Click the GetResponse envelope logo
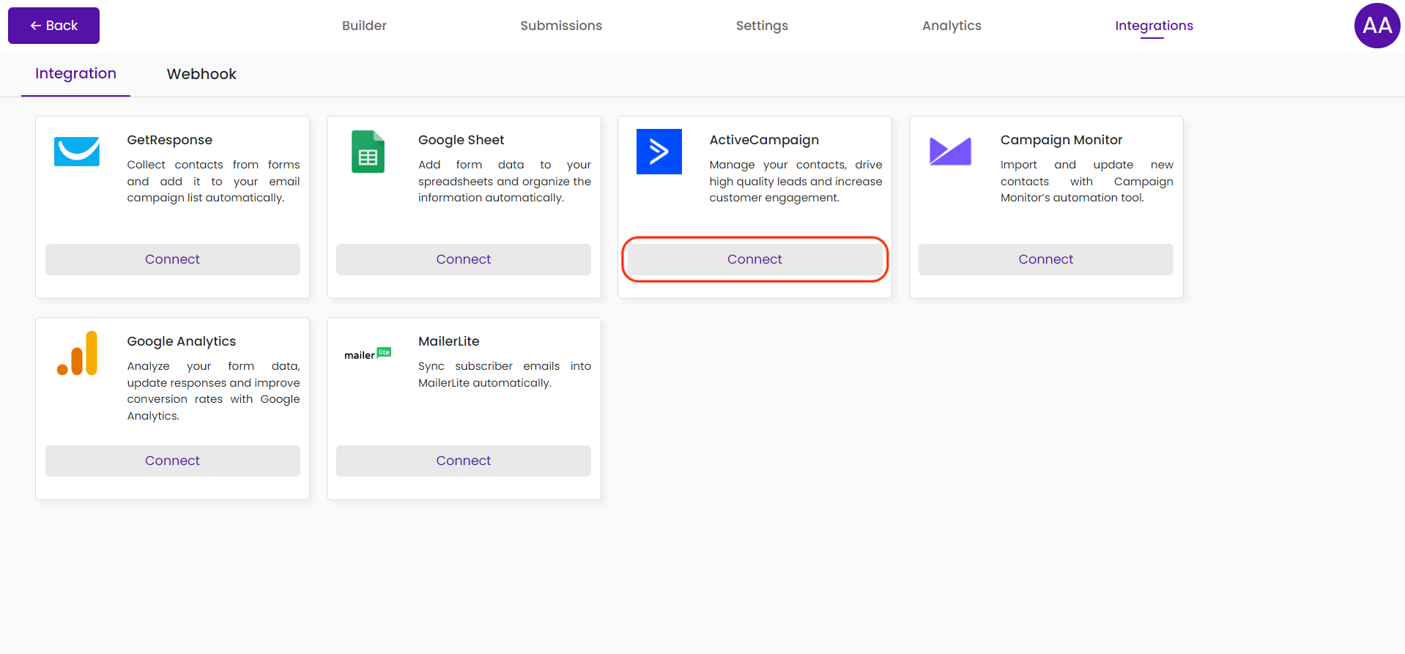 click(77, 152)
